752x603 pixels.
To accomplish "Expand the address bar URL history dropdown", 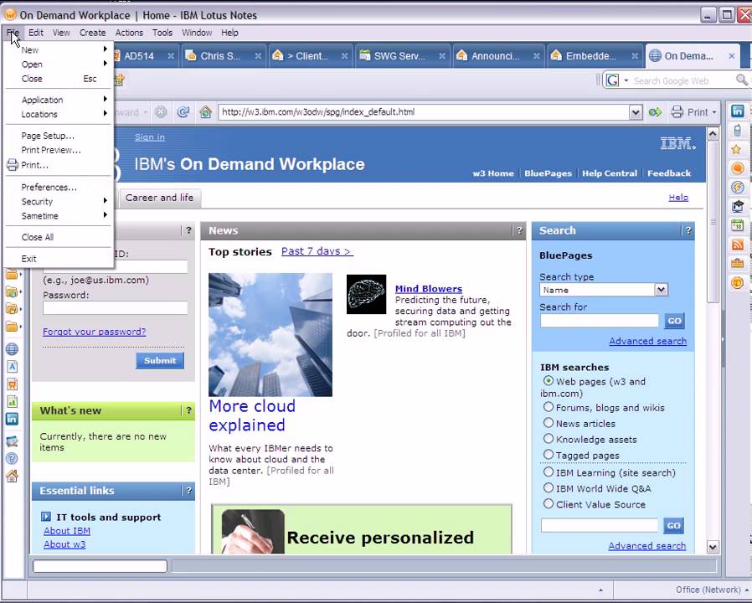I will pos(636,112).
